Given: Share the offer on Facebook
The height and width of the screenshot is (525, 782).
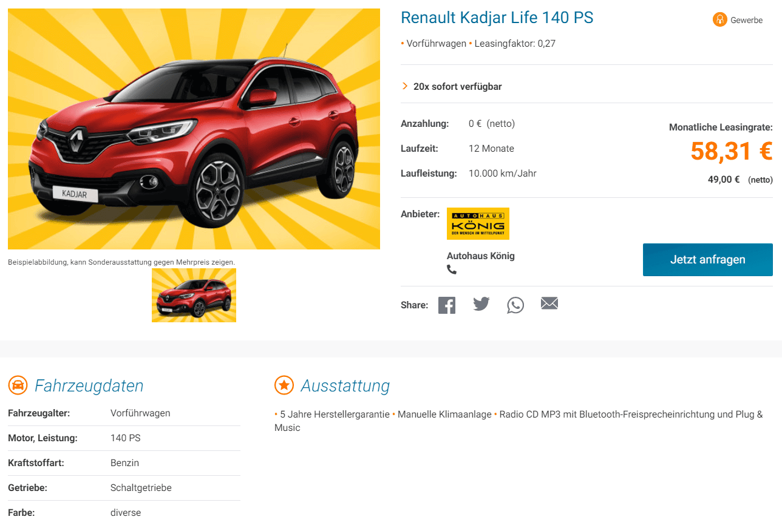Looking at the screenshot, I should pyautogui.click(x=447, y=305).
